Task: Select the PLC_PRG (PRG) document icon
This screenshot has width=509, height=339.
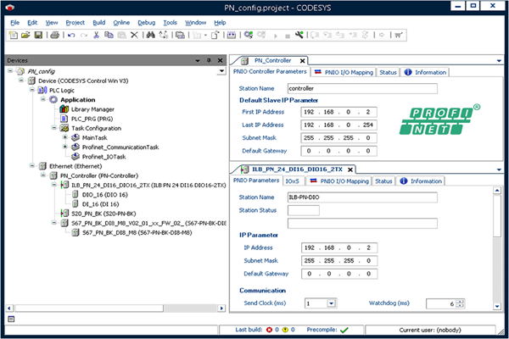Action: coord(64,119)
